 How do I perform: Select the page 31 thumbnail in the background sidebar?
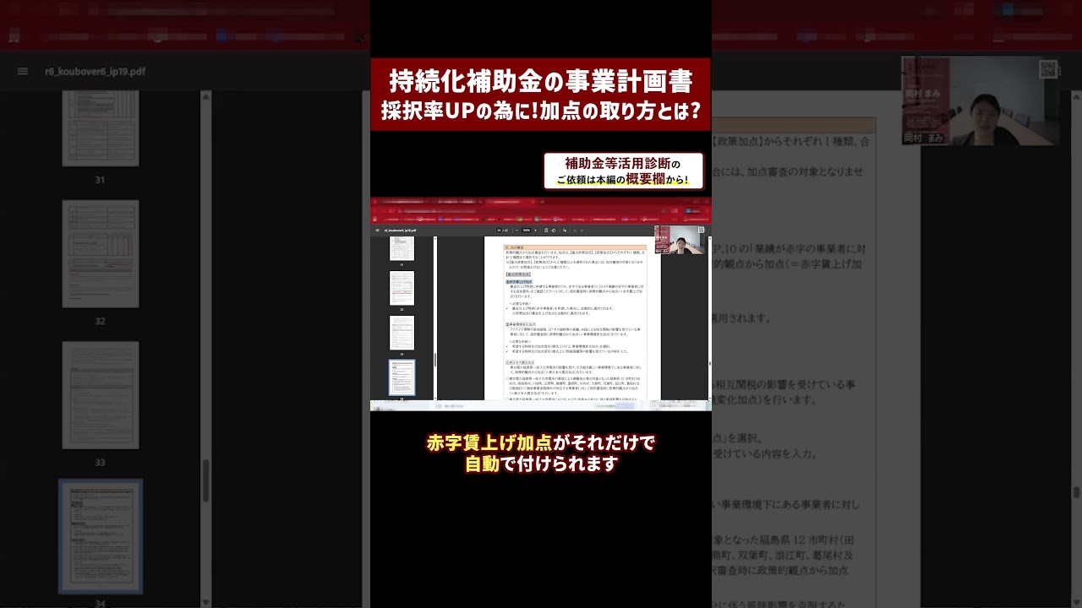(x=100, y=128)
